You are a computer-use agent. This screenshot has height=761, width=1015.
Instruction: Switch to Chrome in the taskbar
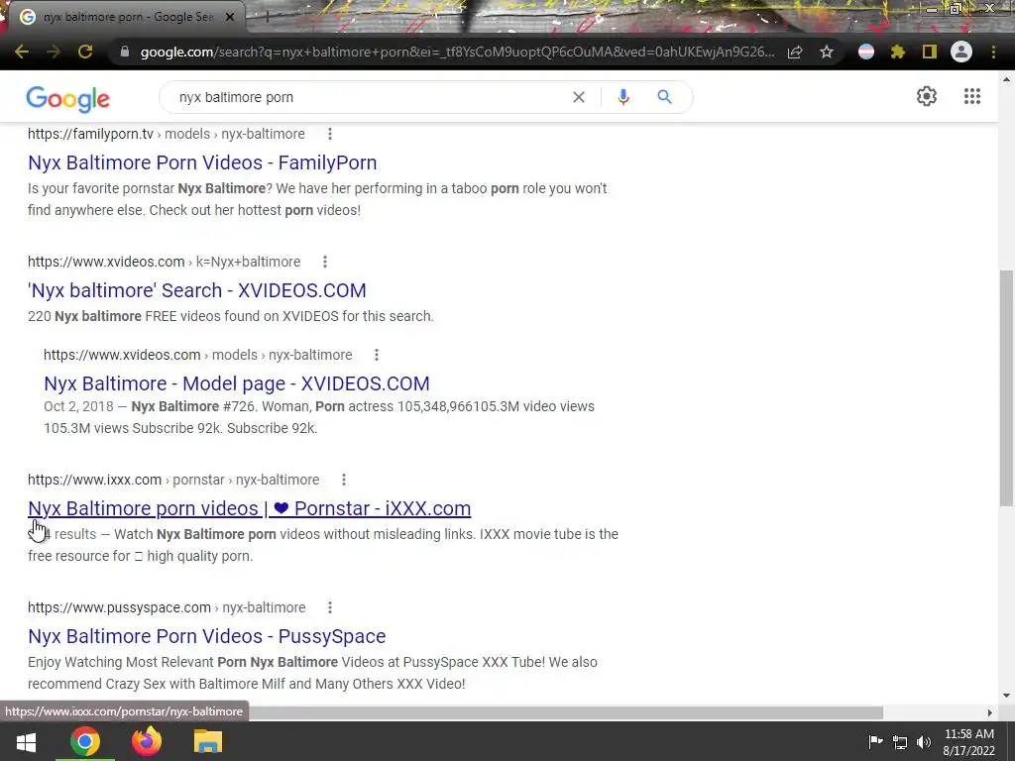click(85, 741)
